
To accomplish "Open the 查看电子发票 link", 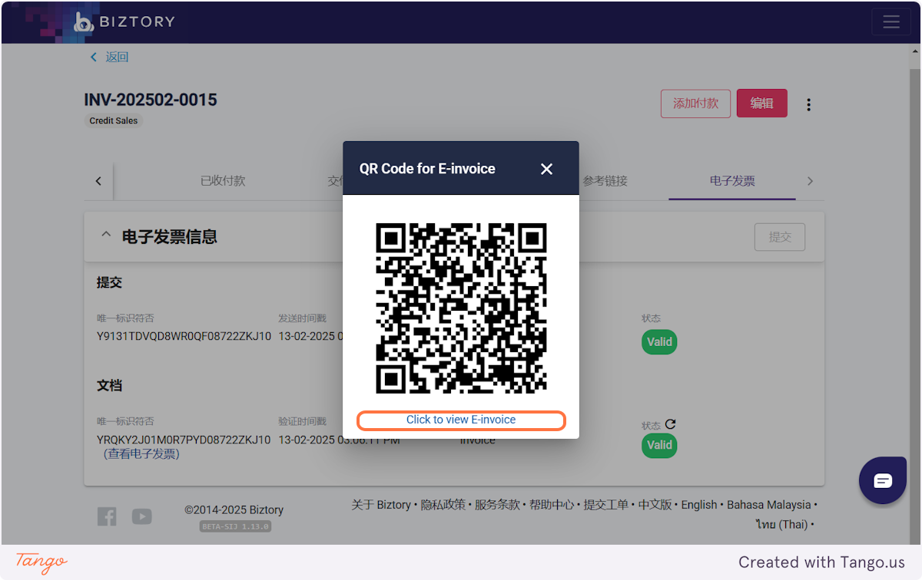I will (141, 453).
